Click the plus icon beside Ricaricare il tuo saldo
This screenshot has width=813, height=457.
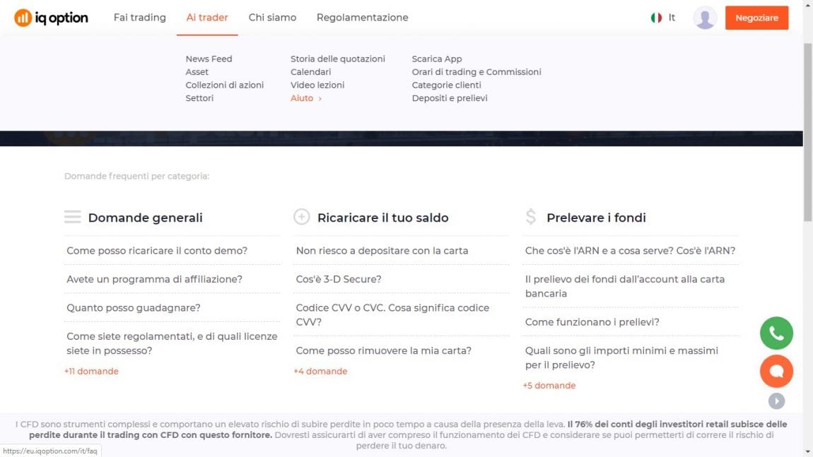click(300, 217)
